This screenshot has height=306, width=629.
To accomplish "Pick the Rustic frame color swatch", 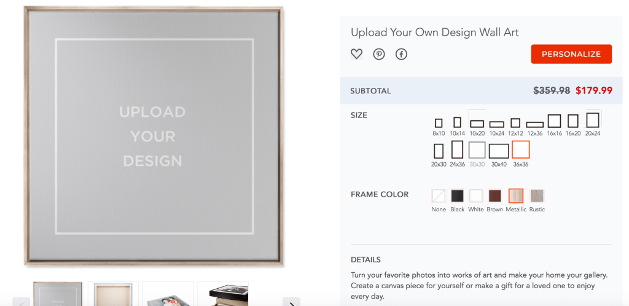I will point(537,196).
